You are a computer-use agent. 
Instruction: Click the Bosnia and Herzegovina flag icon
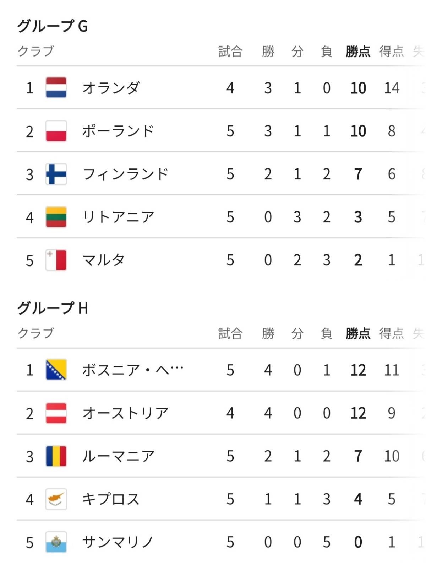(x=56, y=370)
